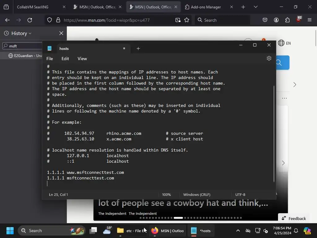
Task: Open weather widget showing 59°
Action: point(107,230)
